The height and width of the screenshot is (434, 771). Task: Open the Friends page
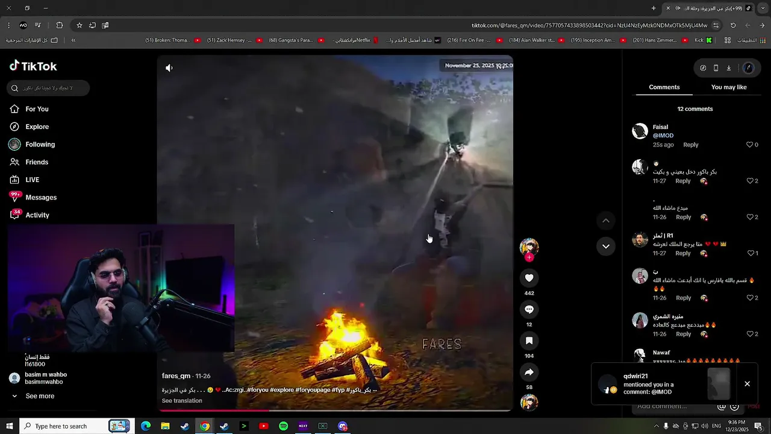[x=36, y=162]
